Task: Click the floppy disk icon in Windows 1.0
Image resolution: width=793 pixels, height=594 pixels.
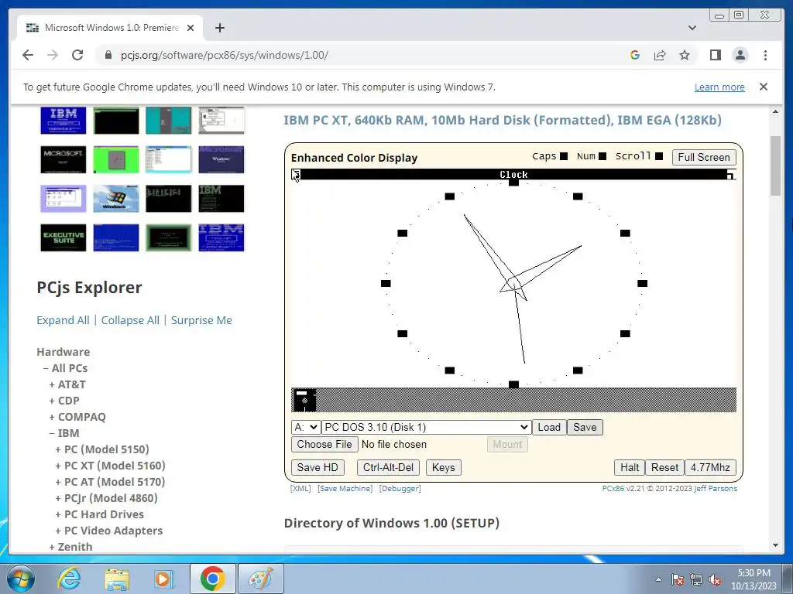Action: click(304, 400)
